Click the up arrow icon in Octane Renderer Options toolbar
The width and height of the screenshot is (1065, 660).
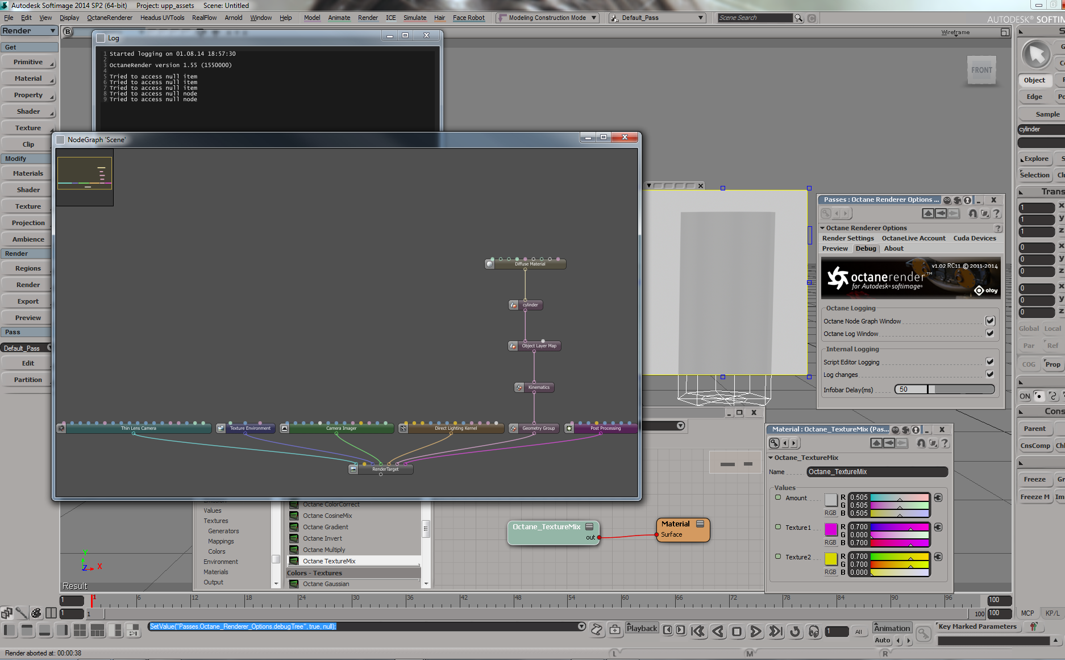point(927,213)
